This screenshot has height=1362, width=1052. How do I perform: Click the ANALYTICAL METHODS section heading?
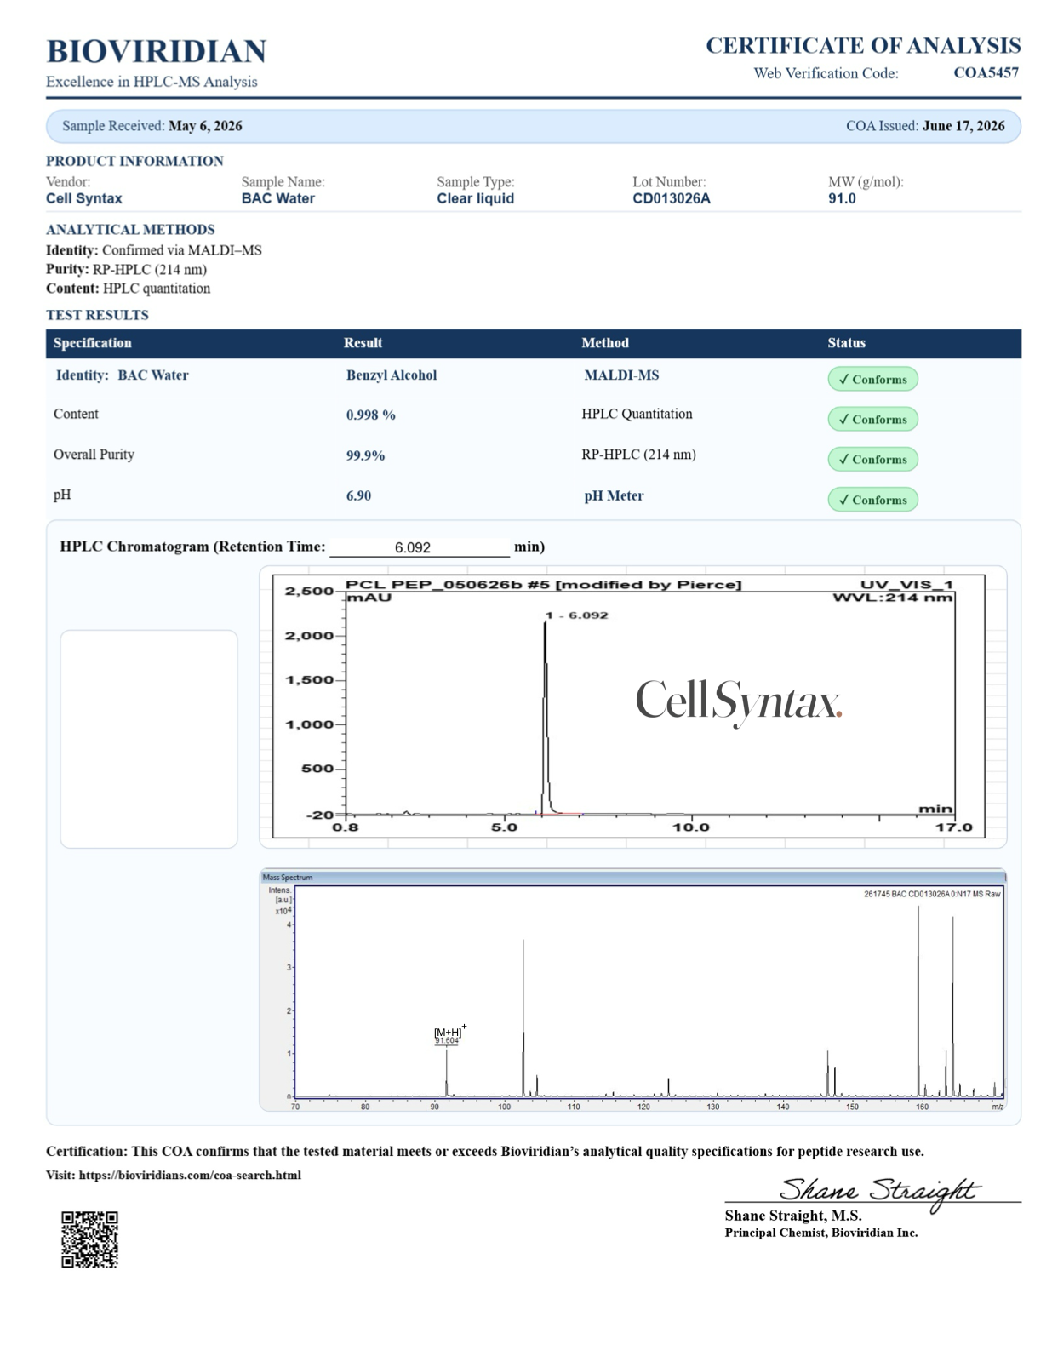coord(130,230)
